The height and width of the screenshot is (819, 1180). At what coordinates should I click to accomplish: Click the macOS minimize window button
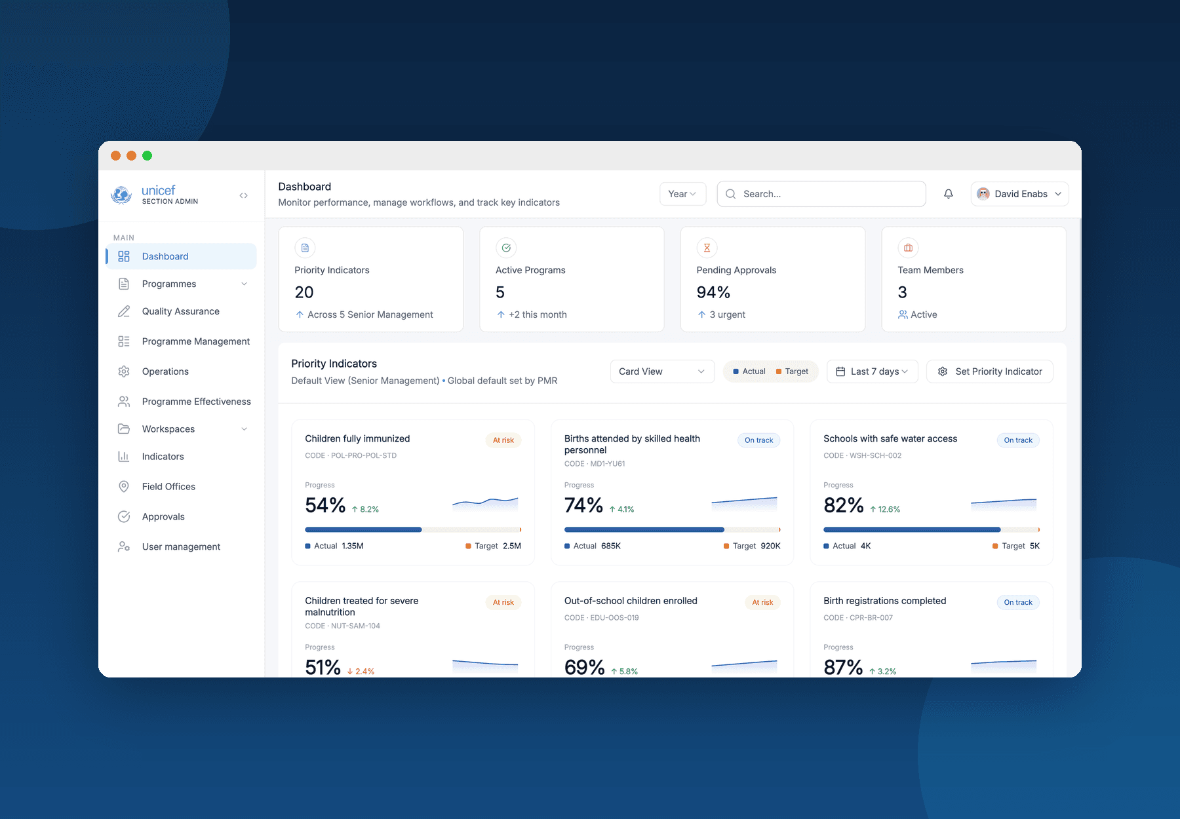click(x=131, y=155)
